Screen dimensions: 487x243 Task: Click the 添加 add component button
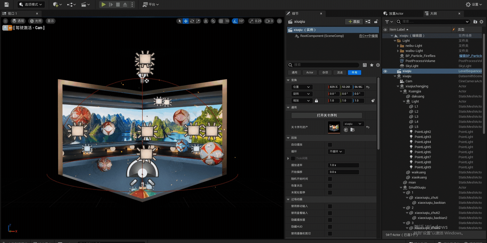[x=354, y=22]
